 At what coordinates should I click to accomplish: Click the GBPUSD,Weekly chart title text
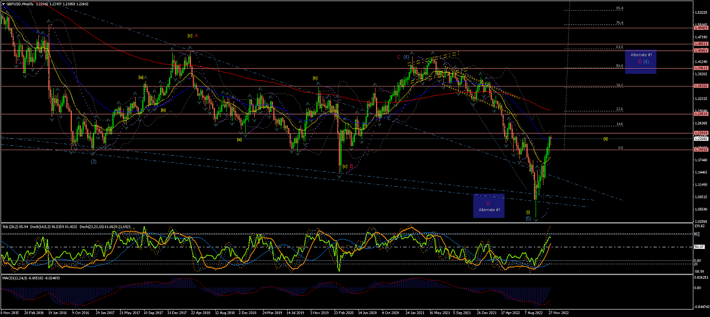pos(20,4)
